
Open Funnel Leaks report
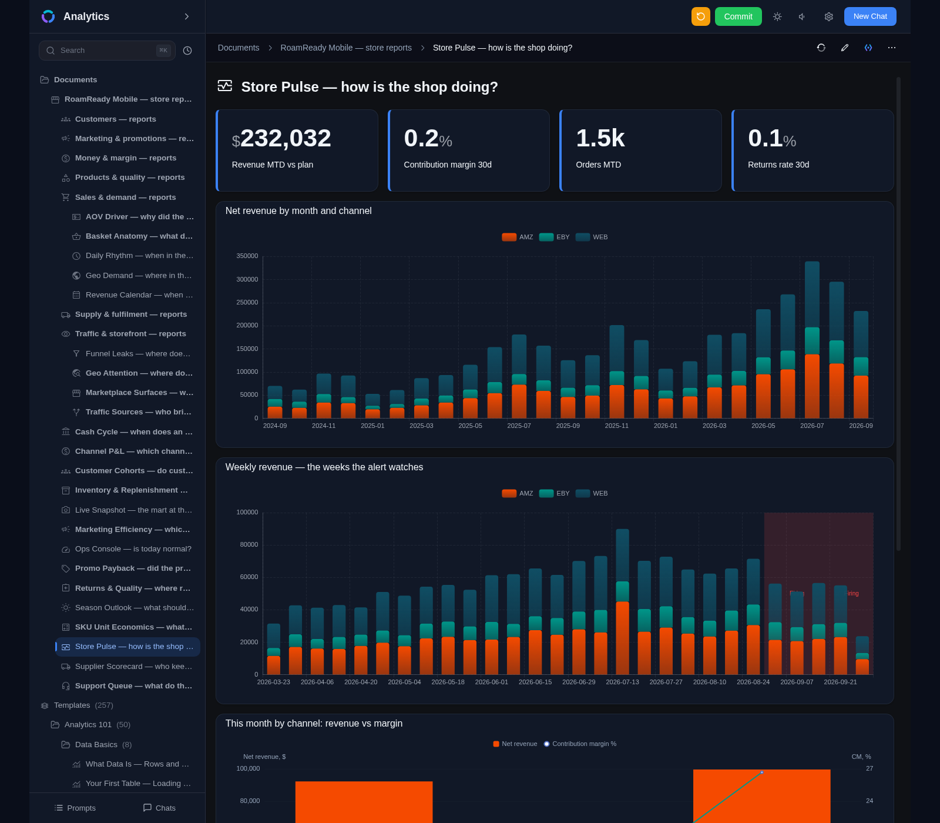[x=133, y=354]
